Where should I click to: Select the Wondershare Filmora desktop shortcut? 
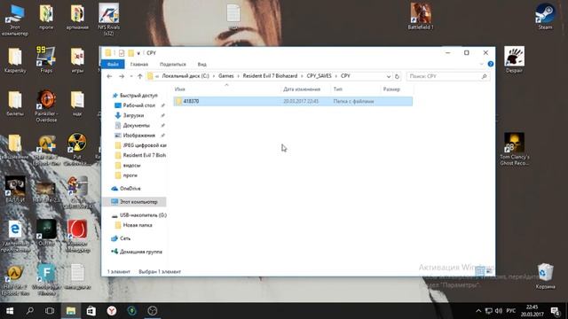click(46, 279)
